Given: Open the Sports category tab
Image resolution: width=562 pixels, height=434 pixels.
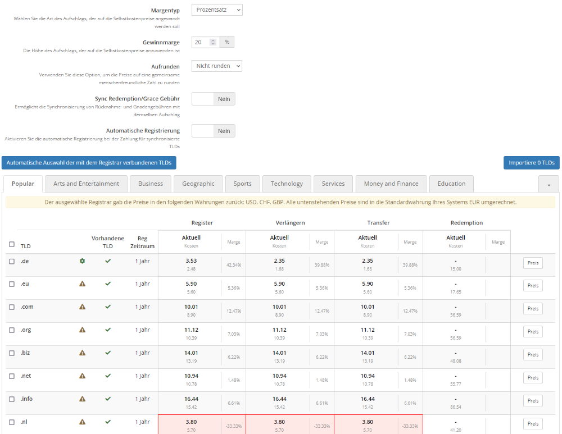Looking at the screenshot, I should coord(242,184).
